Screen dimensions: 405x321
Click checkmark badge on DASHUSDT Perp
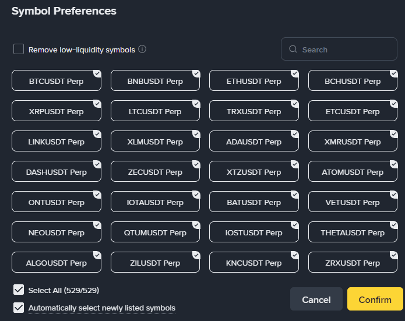coord(97,164)
